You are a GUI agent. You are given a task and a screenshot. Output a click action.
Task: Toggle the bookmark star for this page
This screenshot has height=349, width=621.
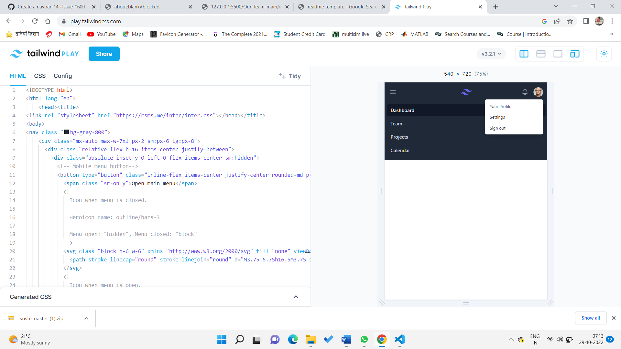(x=570, y=21)
